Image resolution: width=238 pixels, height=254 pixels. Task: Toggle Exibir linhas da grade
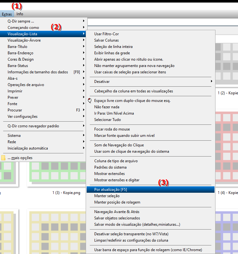pyautogui.click(x=150, y=53)
